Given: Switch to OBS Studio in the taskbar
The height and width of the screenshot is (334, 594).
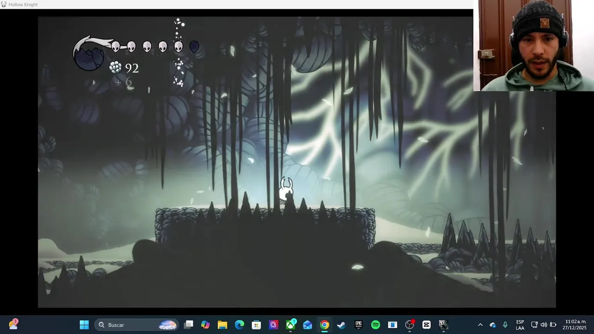Looking at the screenshot, I should pos(409,325).
